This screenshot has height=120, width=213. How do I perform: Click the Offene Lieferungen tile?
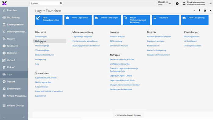(x=107, y=20)
